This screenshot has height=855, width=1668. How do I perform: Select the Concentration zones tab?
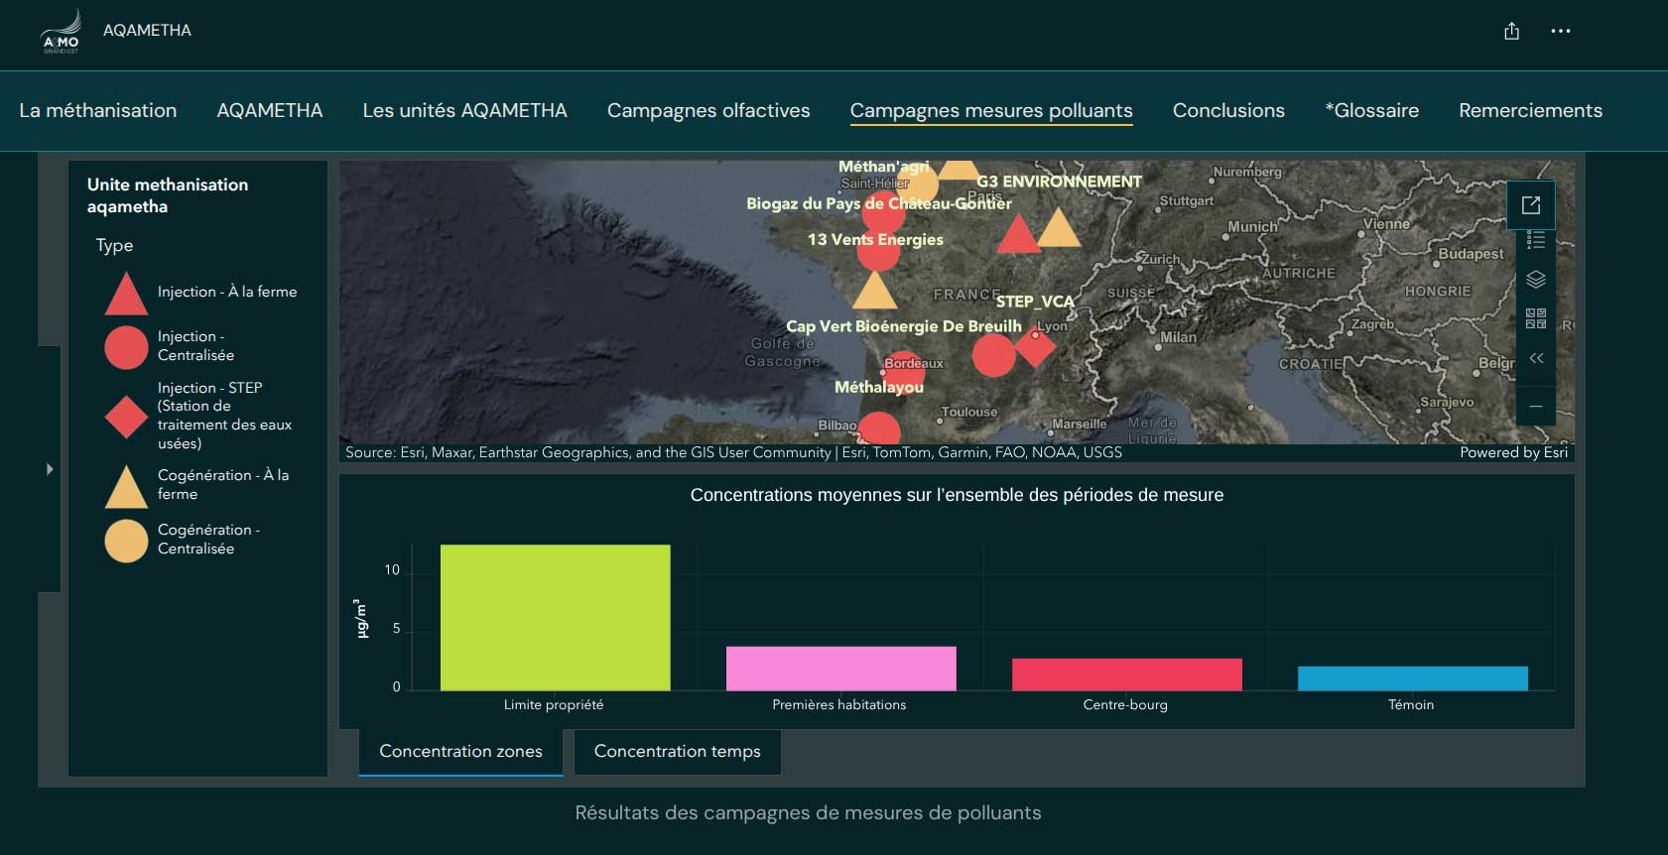coord(460,752)
